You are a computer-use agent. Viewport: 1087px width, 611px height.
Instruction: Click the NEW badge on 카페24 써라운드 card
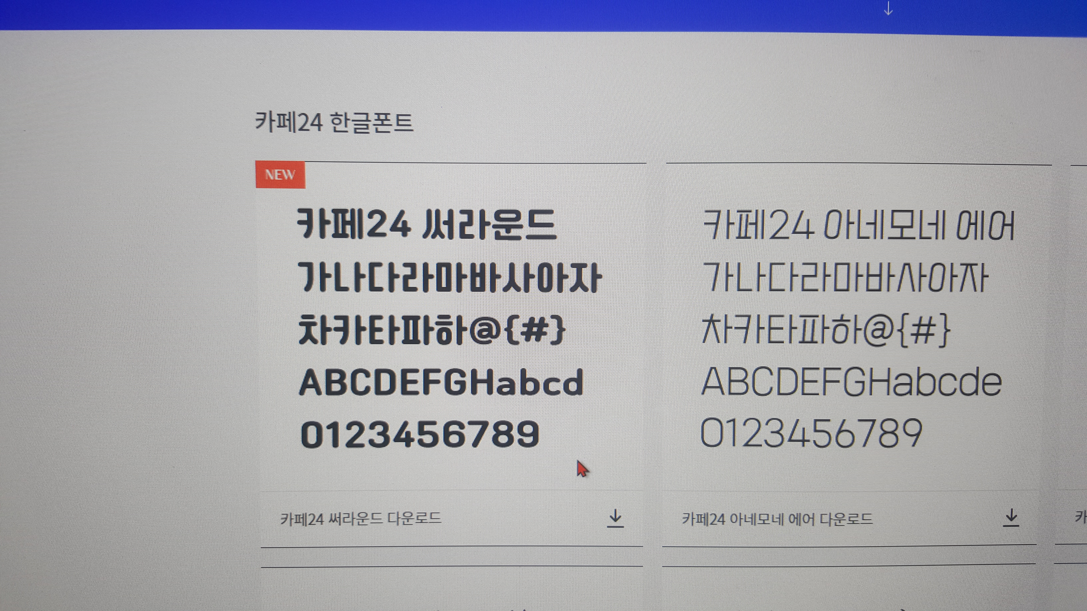[281, 175]
